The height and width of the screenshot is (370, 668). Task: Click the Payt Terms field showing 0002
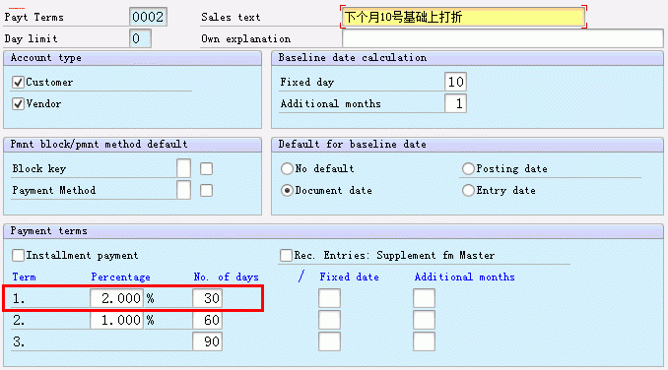[x=148, y=17]
